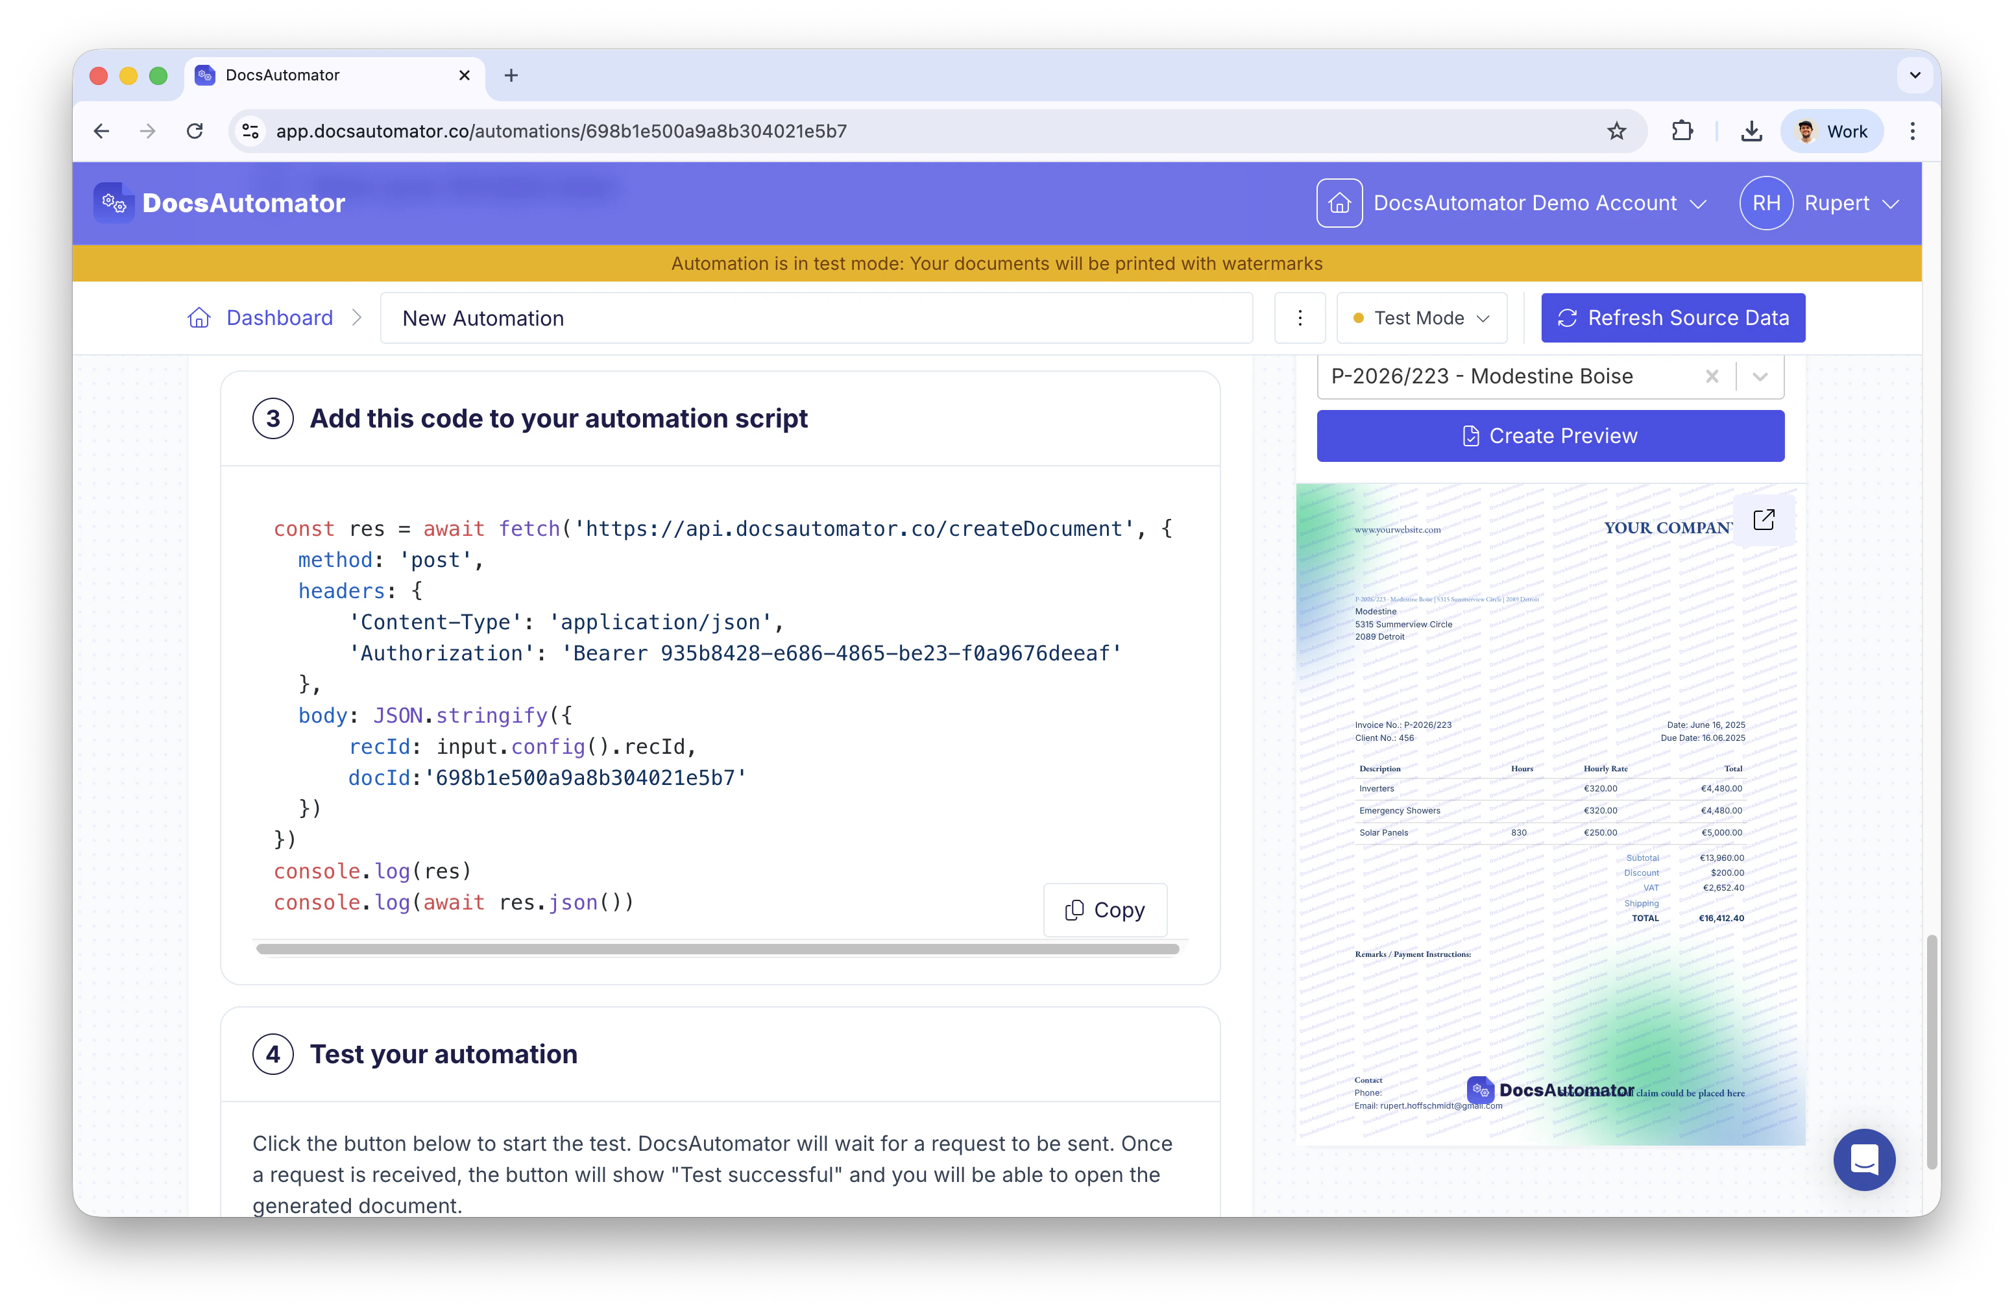The width and height of the screenshot is (2014, 1313).
Task: Click Refresh Source Data button
Action: (x=1673, y=318)
